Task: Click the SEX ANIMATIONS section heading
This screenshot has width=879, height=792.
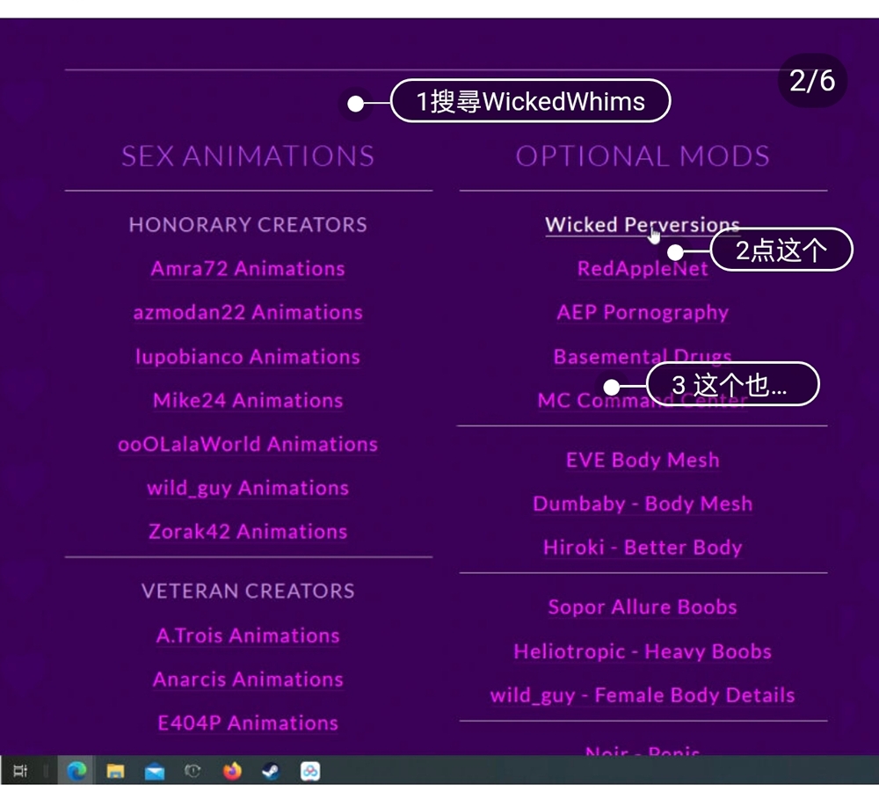Action: (x=248, y=156)
